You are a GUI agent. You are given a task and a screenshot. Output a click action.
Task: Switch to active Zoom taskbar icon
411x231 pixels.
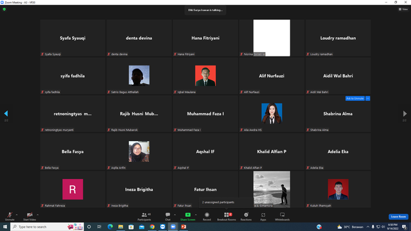pos(173,227)
